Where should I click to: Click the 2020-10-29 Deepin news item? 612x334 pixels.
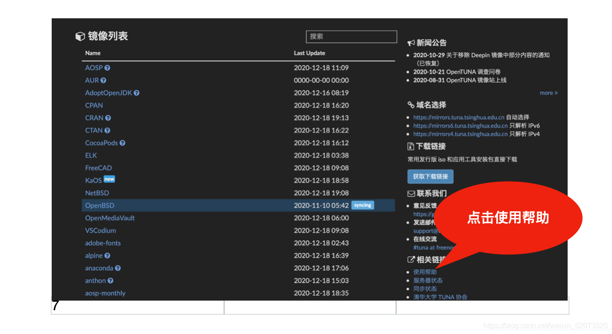tap(482, 59)
